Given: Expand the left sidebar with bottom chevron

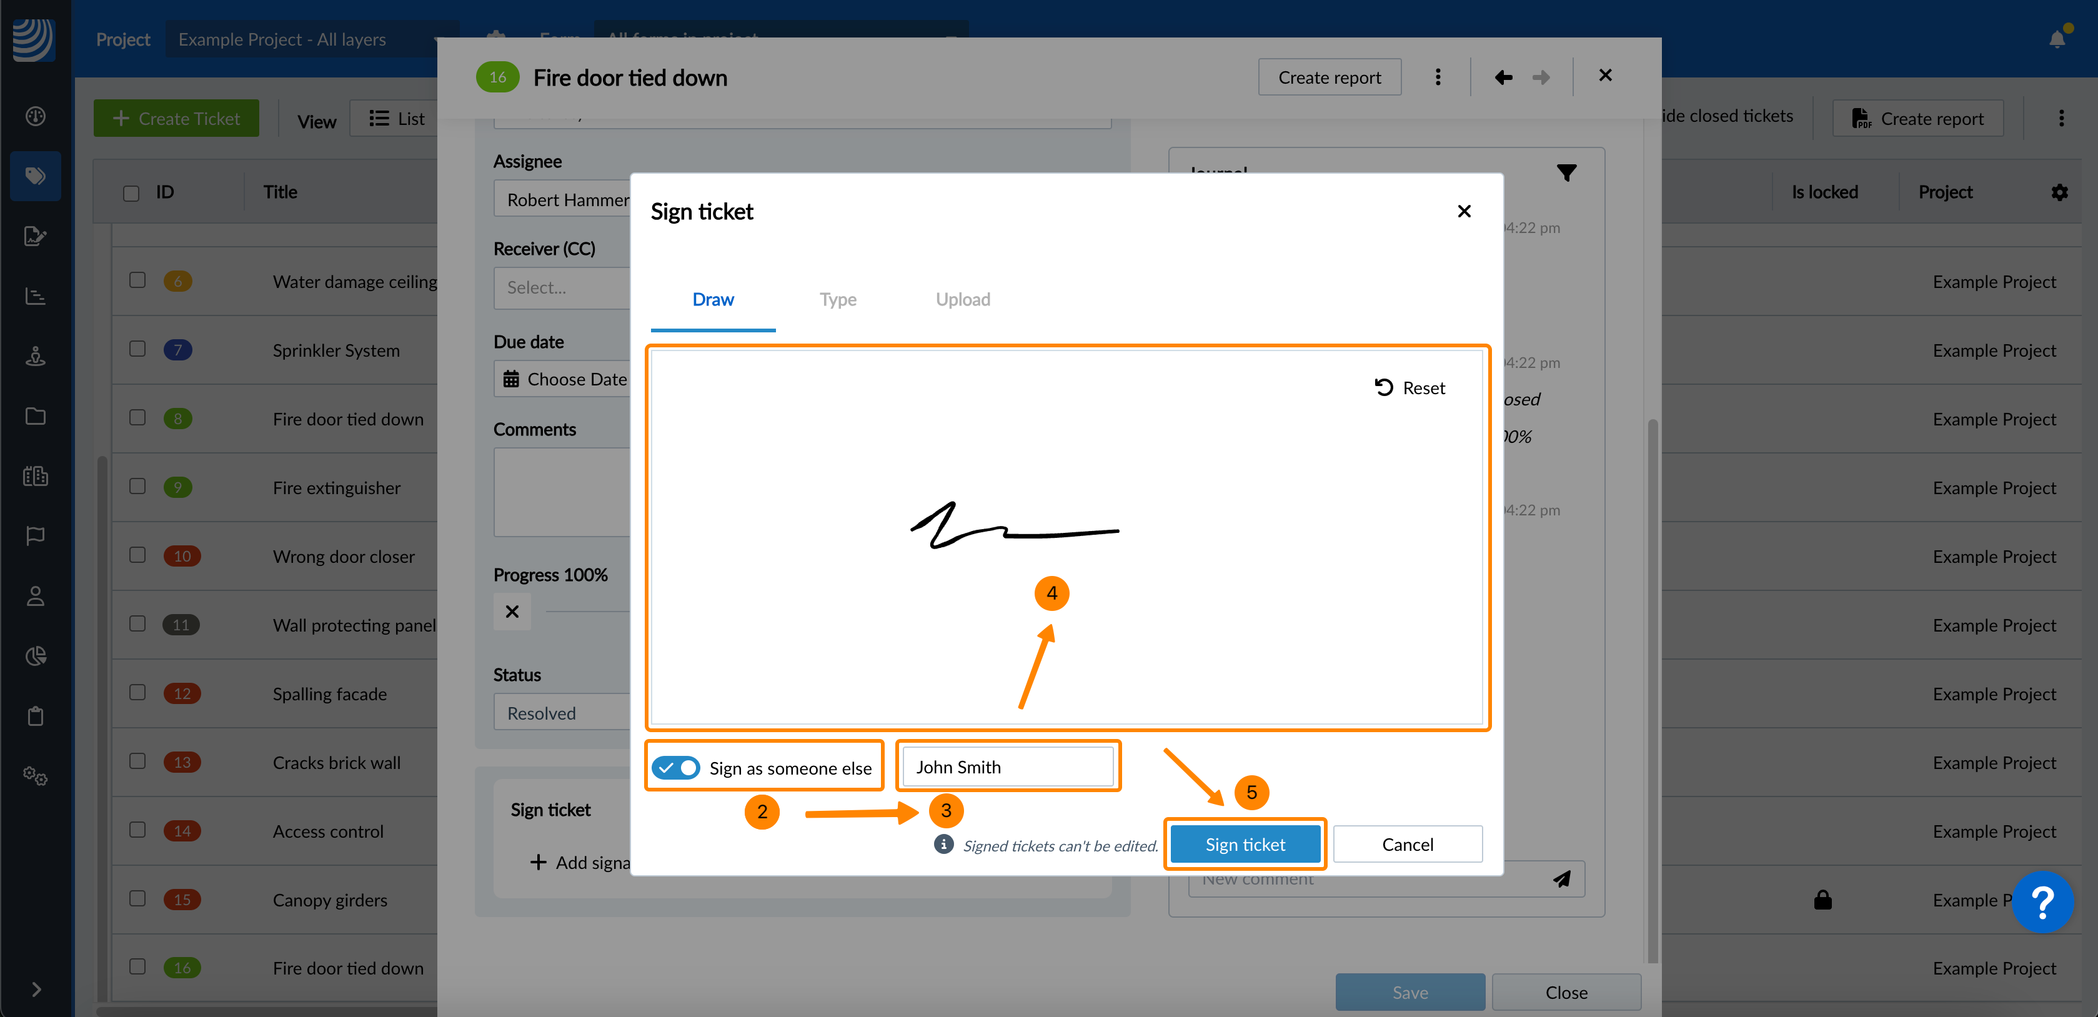Looking at the screenshot, I should click(x=36, y=990).
